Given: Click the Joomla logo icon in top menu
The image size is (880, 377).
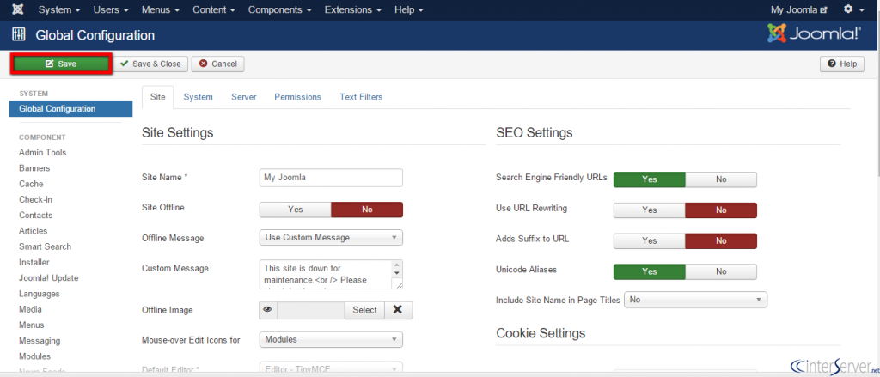Looking at the screenshot, I should coord(17,9).
